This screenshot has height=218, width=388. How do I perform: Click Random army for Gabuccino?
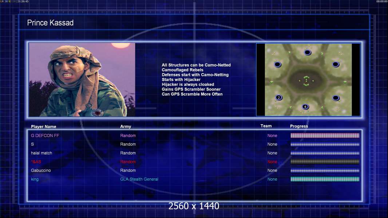(128, 170)
